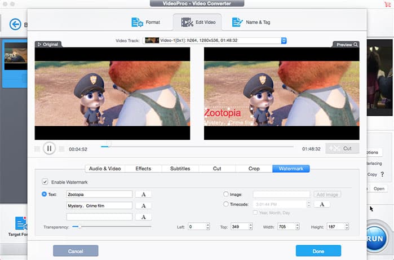Toggle Enable Watermark checkbox
Viewport: 394px width, 260px height.
[x=45, y=182]
